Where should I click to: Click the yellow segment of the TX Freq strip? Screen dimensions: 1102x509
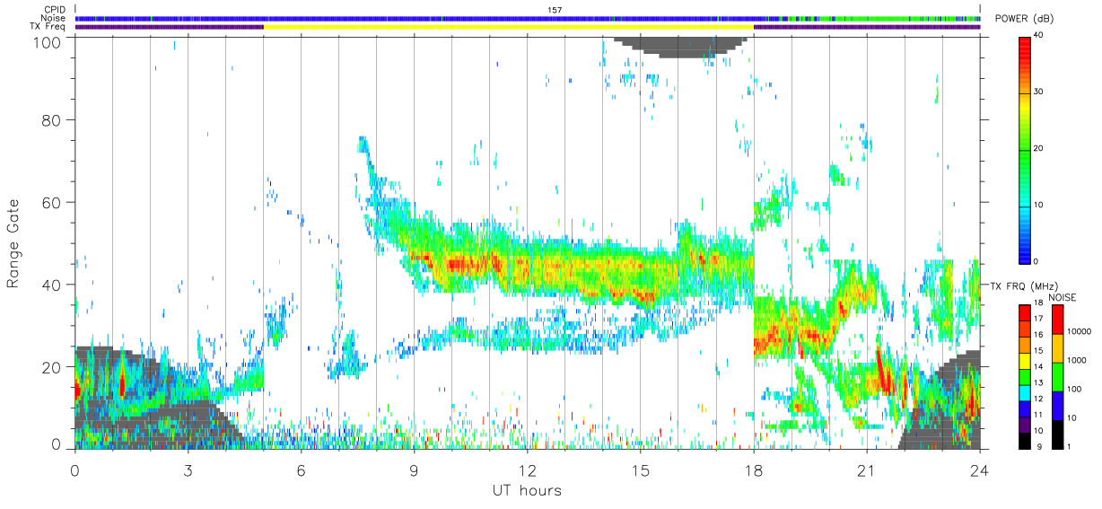508,27
